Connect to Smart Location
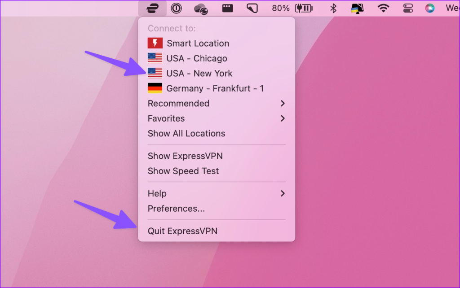The width and height of the screenshot is (460, 288). 217,44
